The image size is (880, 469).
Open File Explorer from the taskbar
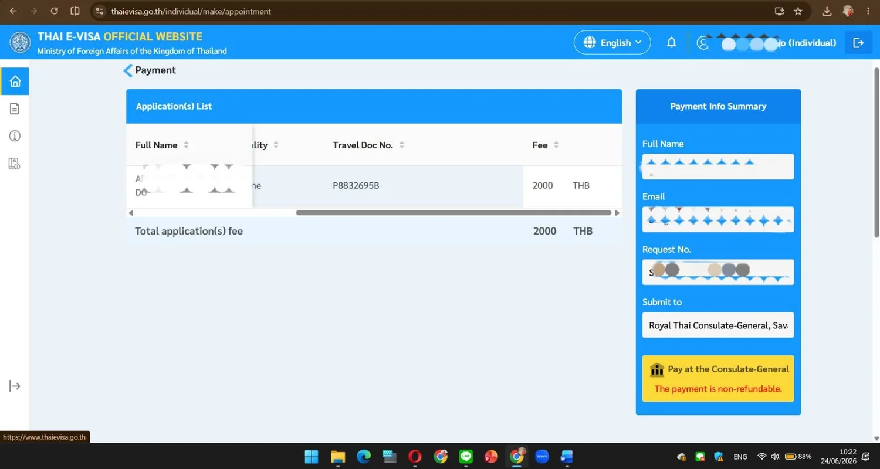pyautogui.click(x=337, y=457)
